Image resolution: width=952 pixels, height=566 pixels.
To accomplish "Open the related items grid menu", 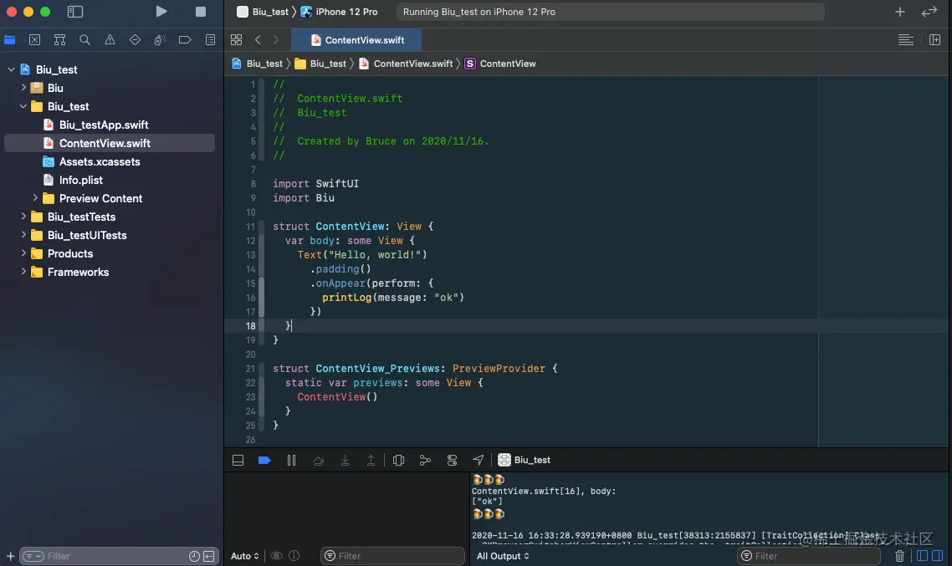I will (x=236, y=39).
